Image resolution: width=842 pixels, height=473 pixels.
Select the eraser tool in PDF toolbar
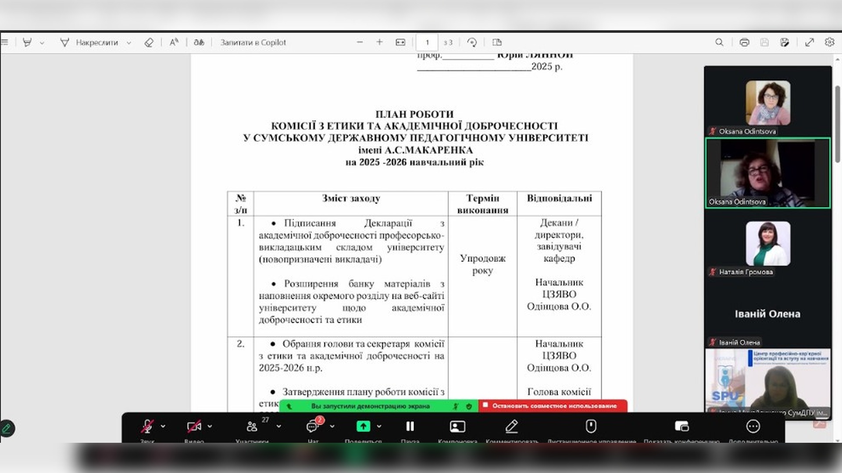pyautogui.click(x=149, y=42)
